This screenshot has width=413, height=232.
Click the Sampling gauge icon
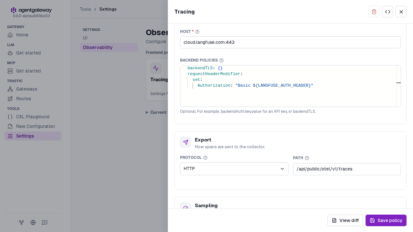tap(186, 206)
